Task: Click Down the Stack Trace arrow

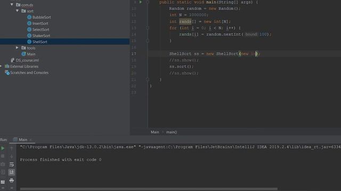Action: point(12,156)
